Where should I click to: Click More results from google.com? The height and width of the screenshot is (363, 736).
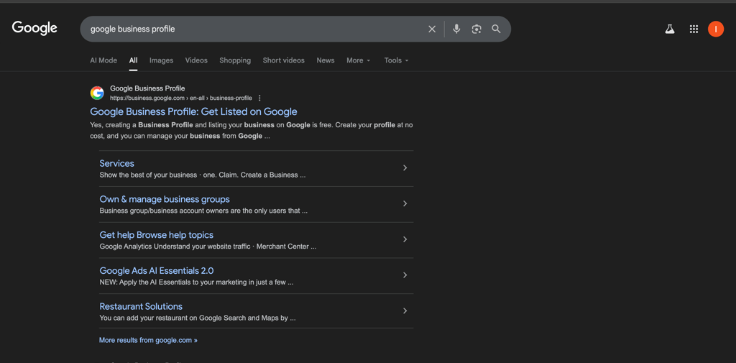coord(148,340)
